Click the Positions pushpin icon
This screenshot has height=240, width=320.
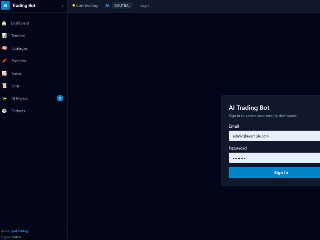(x=4, y=61)
